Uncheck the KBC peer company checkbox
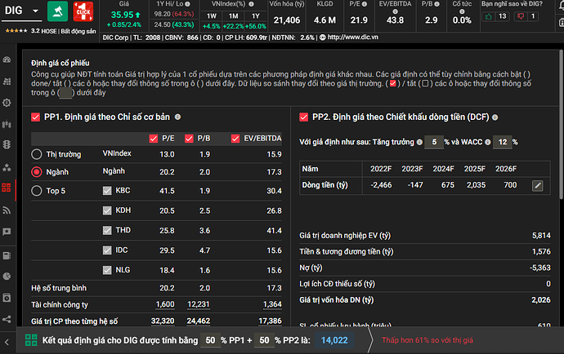564x354 pixels. [106, 190]
